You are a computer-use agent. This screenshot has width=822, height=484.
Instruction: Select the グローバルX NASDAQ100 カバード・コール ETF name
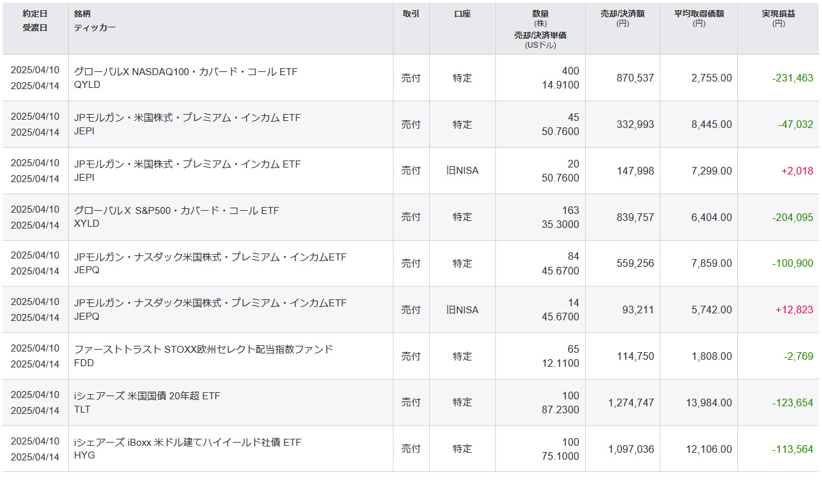pyautogui.click(x=186, y=71)
